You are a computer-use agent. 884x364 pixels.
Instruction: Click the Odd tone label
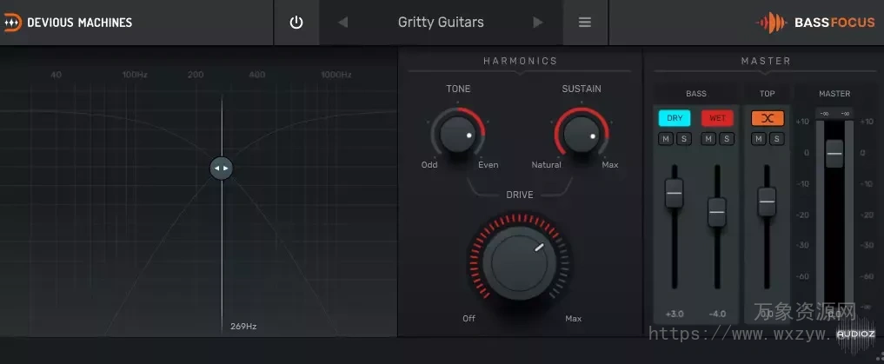[x=429, y=165]
